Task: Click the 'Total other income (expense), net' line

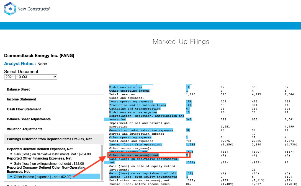Action: click(139, 180)
